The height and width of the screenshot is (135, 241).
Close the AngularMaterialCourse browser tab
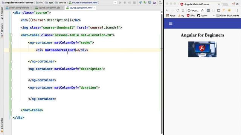(x=219, y=4)
